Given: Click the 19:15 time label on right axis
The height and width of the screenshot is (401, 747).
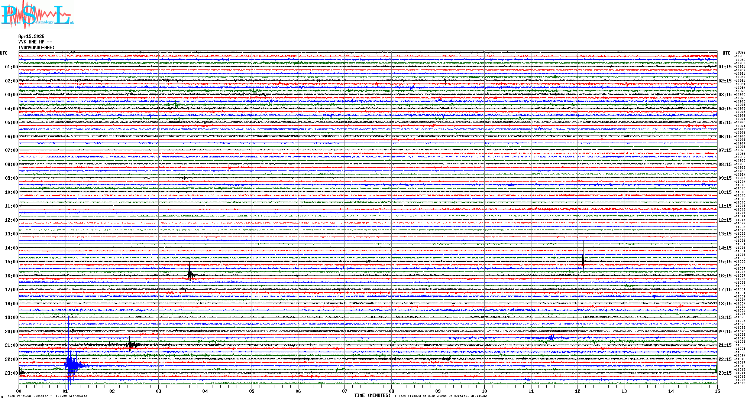Looking at the screenshot, I should (725, 317).
